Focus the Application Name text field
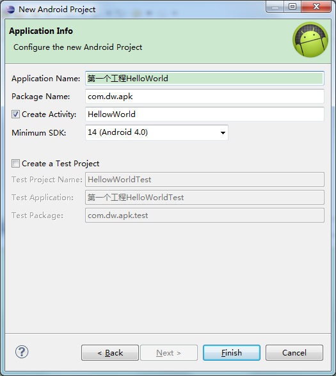The width and height of the screenshot is (336, 376). (x=205, y=79)
